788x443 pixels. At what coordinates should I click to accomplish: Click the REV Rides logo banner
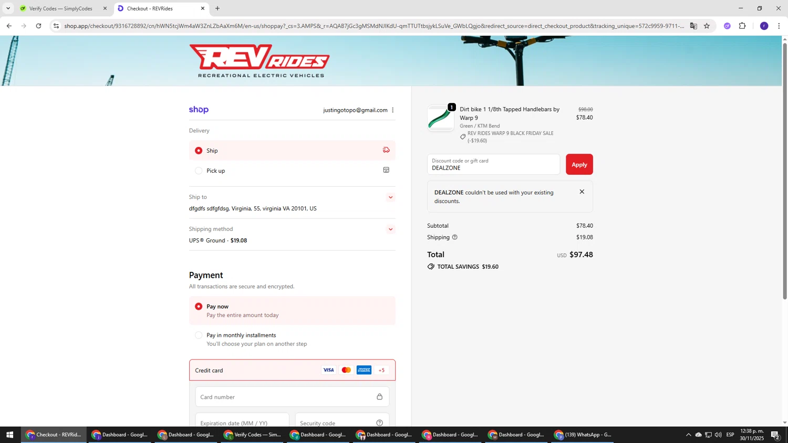click(260, 61)
